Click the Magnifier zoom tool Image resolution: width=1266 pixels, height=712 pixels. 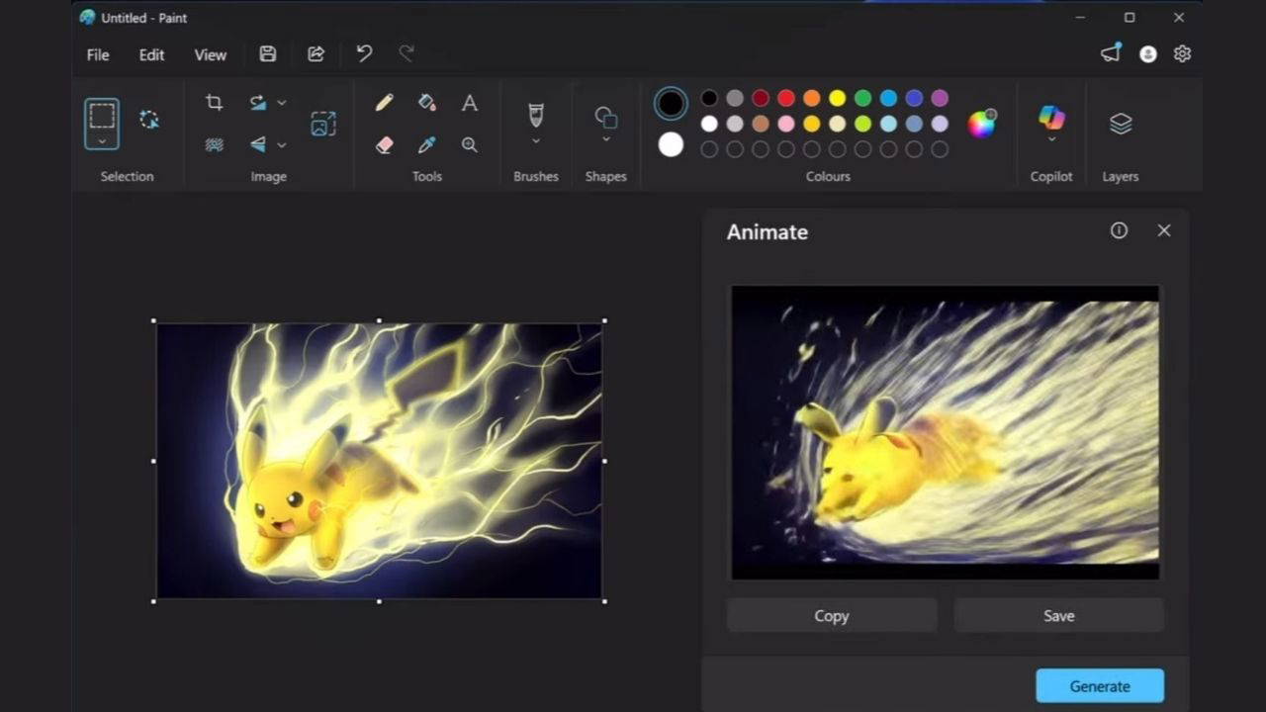470,145
